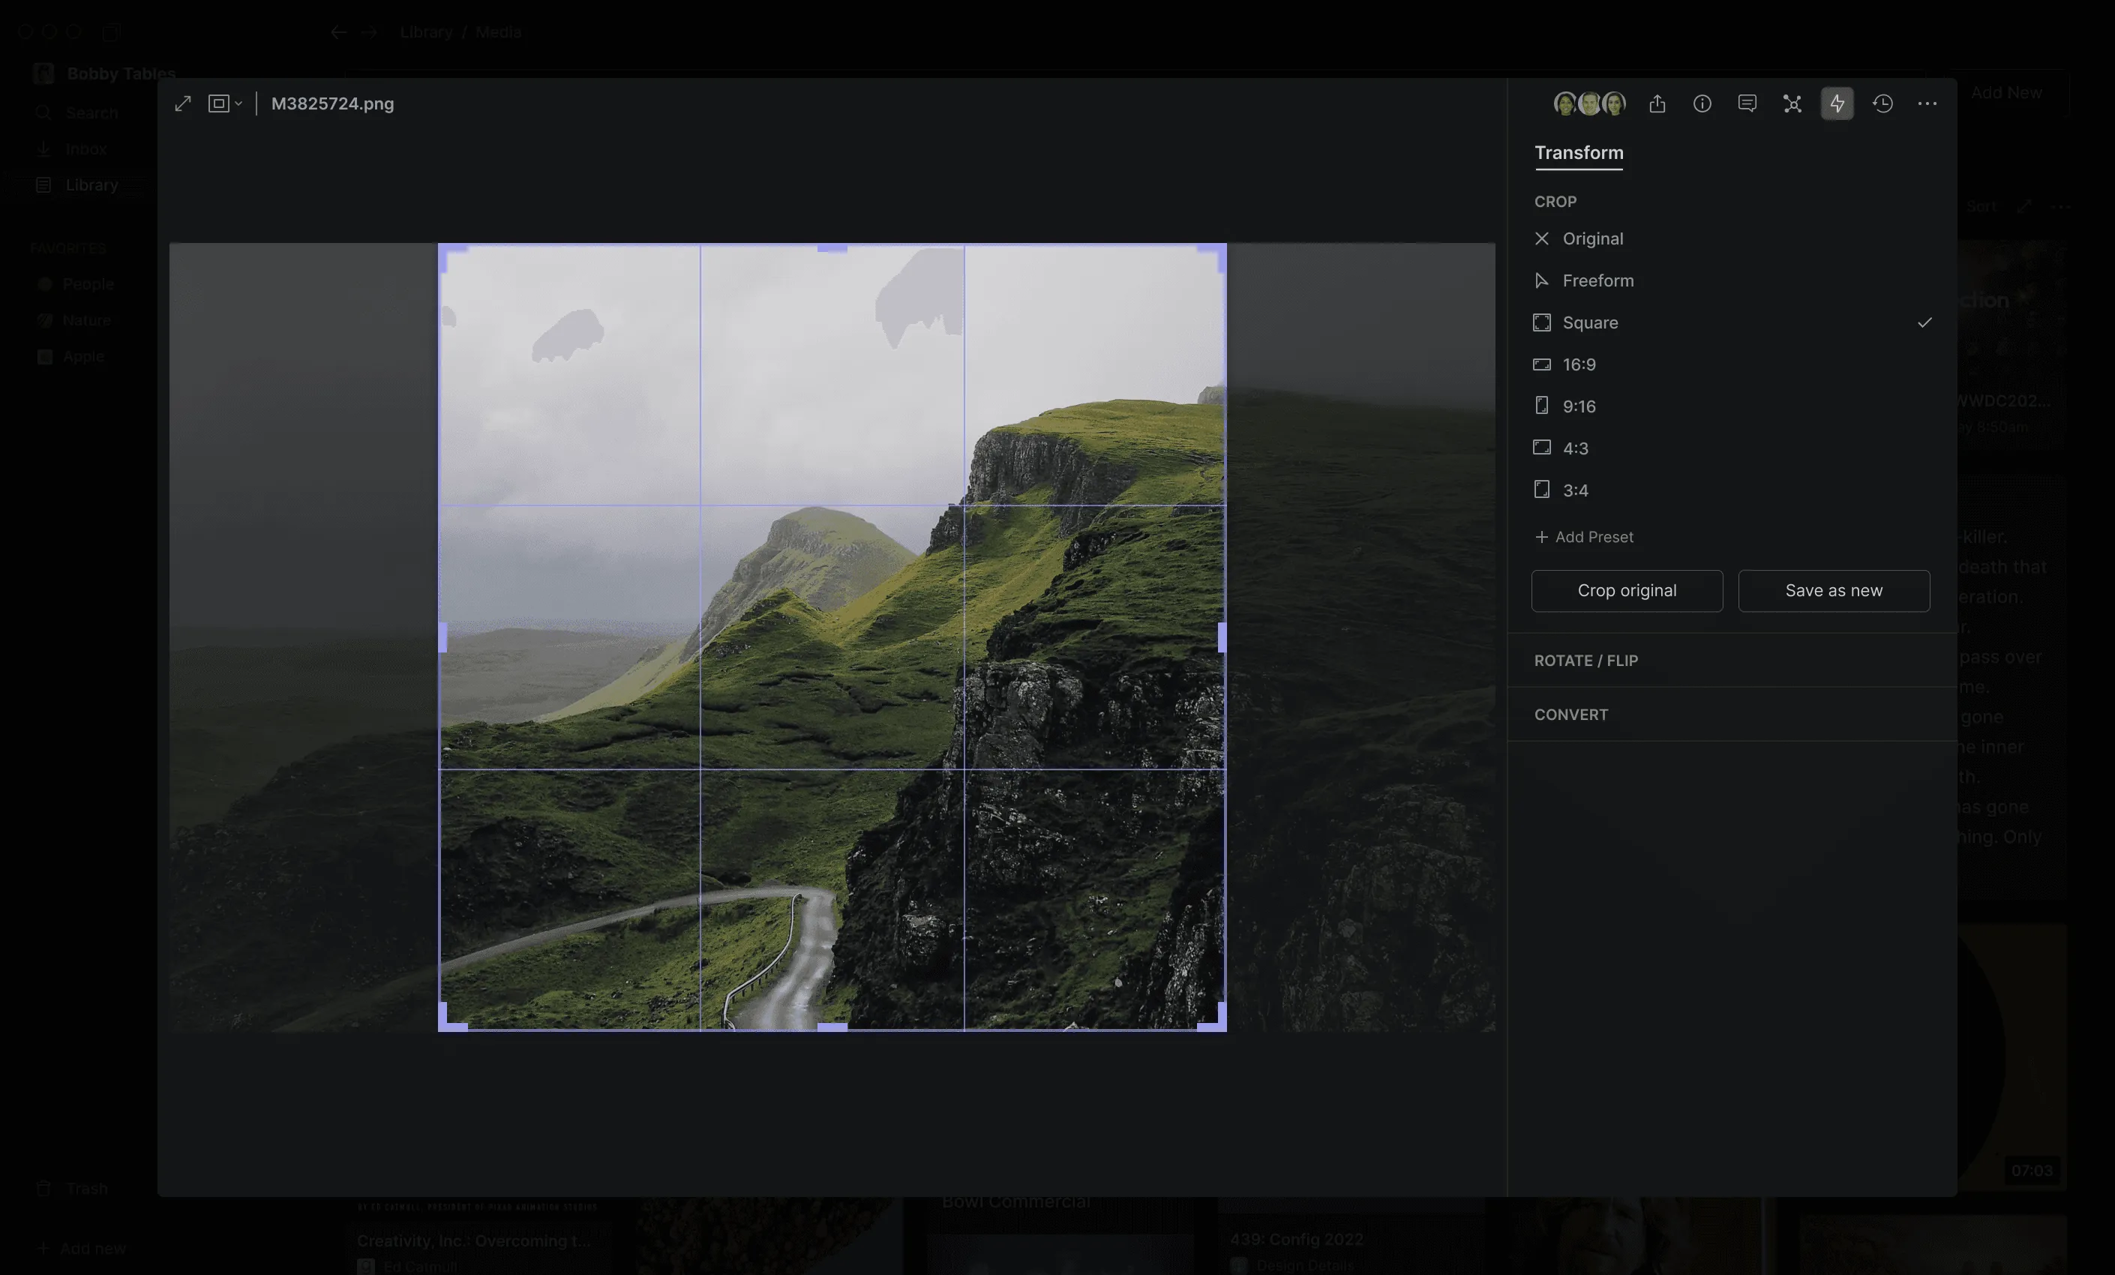This screenshot has height=1275, width=2115.
Task: Open Trash in background sidebar
Action: 72,1188
